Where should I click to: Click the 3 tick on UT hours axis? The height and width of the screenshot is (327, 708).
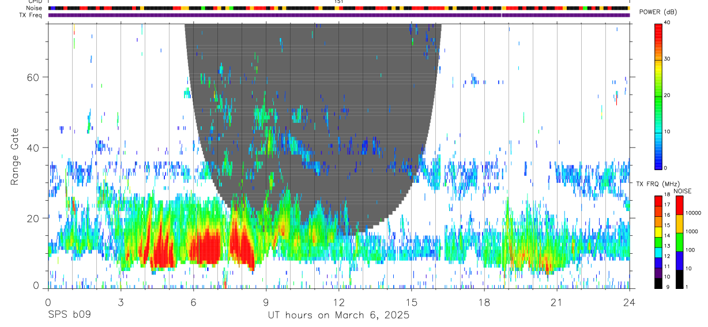tap(120, 302)
